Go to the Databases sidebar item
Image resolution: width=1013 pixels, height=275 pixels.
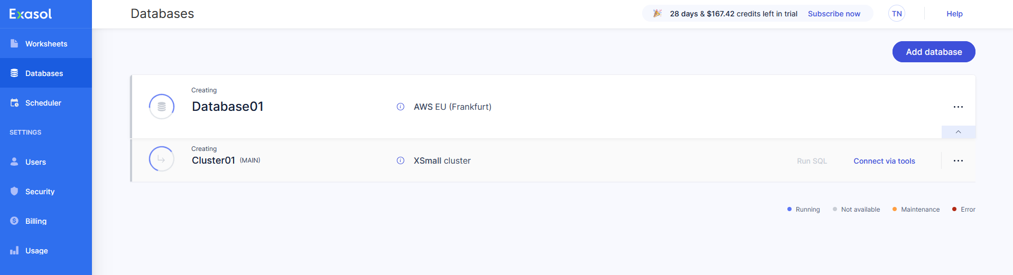click(44, 73)
